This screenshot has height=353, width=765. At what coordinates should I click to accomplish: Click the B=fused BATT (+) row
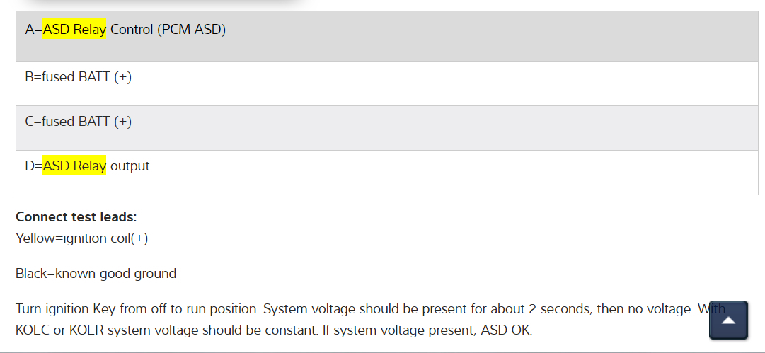[386, 83]
